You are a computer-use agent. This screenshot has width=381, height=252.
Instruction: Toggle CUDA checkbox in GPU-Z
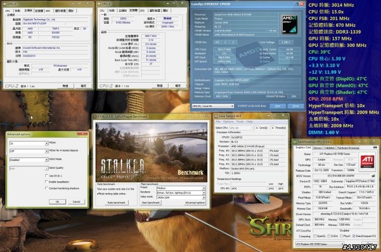(329, 236)
